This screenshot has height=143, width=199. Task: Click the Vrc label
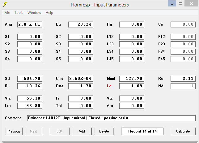(8, 98)
